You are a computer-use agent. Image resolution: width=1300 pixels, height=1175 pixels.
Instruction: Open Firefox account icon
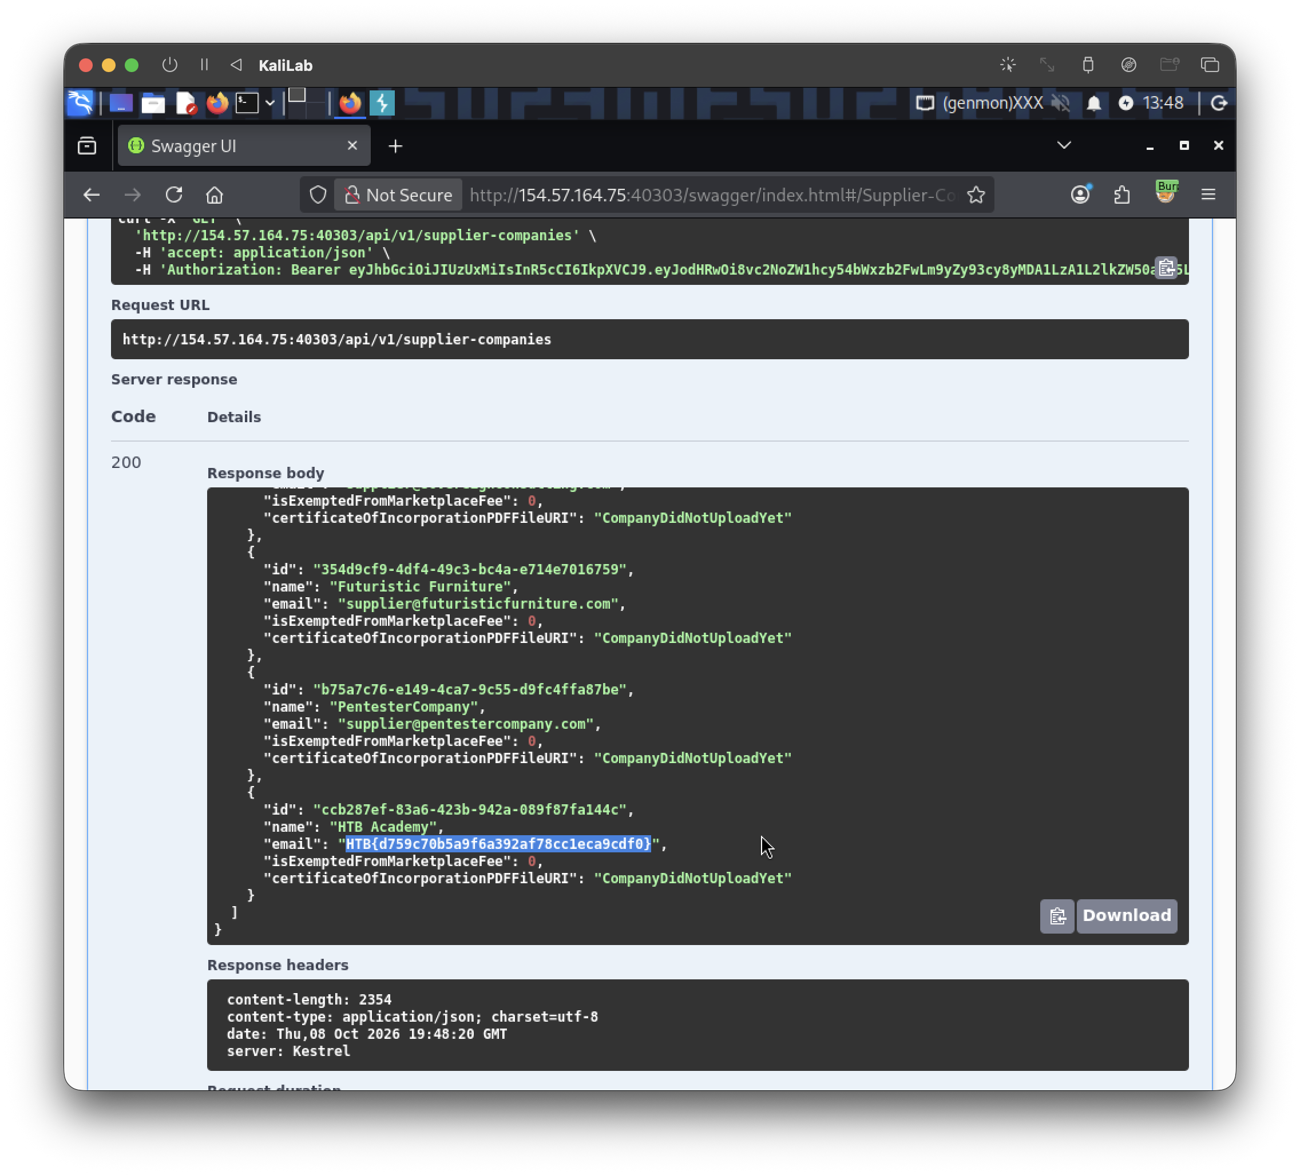tap(1081, 194)
